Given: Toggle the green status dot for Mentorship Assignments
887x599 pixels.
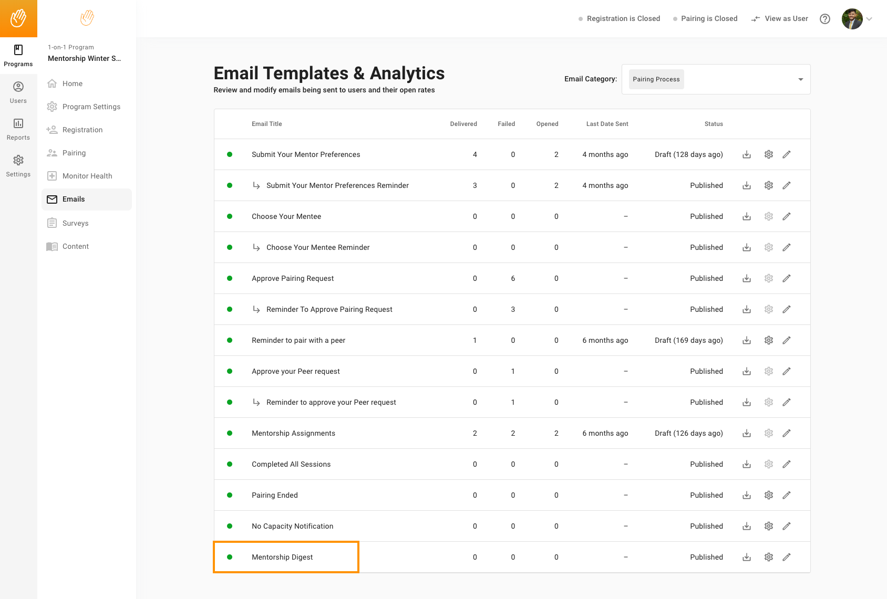Looking at the screenshot, I should pyautogui.click(x=230, y=433).
